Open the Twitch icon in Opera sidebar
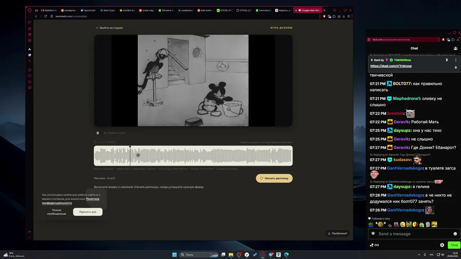This screenshot has height=259, width=461. [30, 55]
